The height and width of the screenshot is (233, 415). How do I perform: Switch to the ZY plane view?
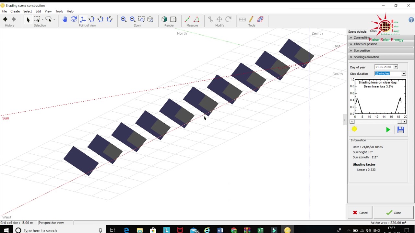coord(110,19)
